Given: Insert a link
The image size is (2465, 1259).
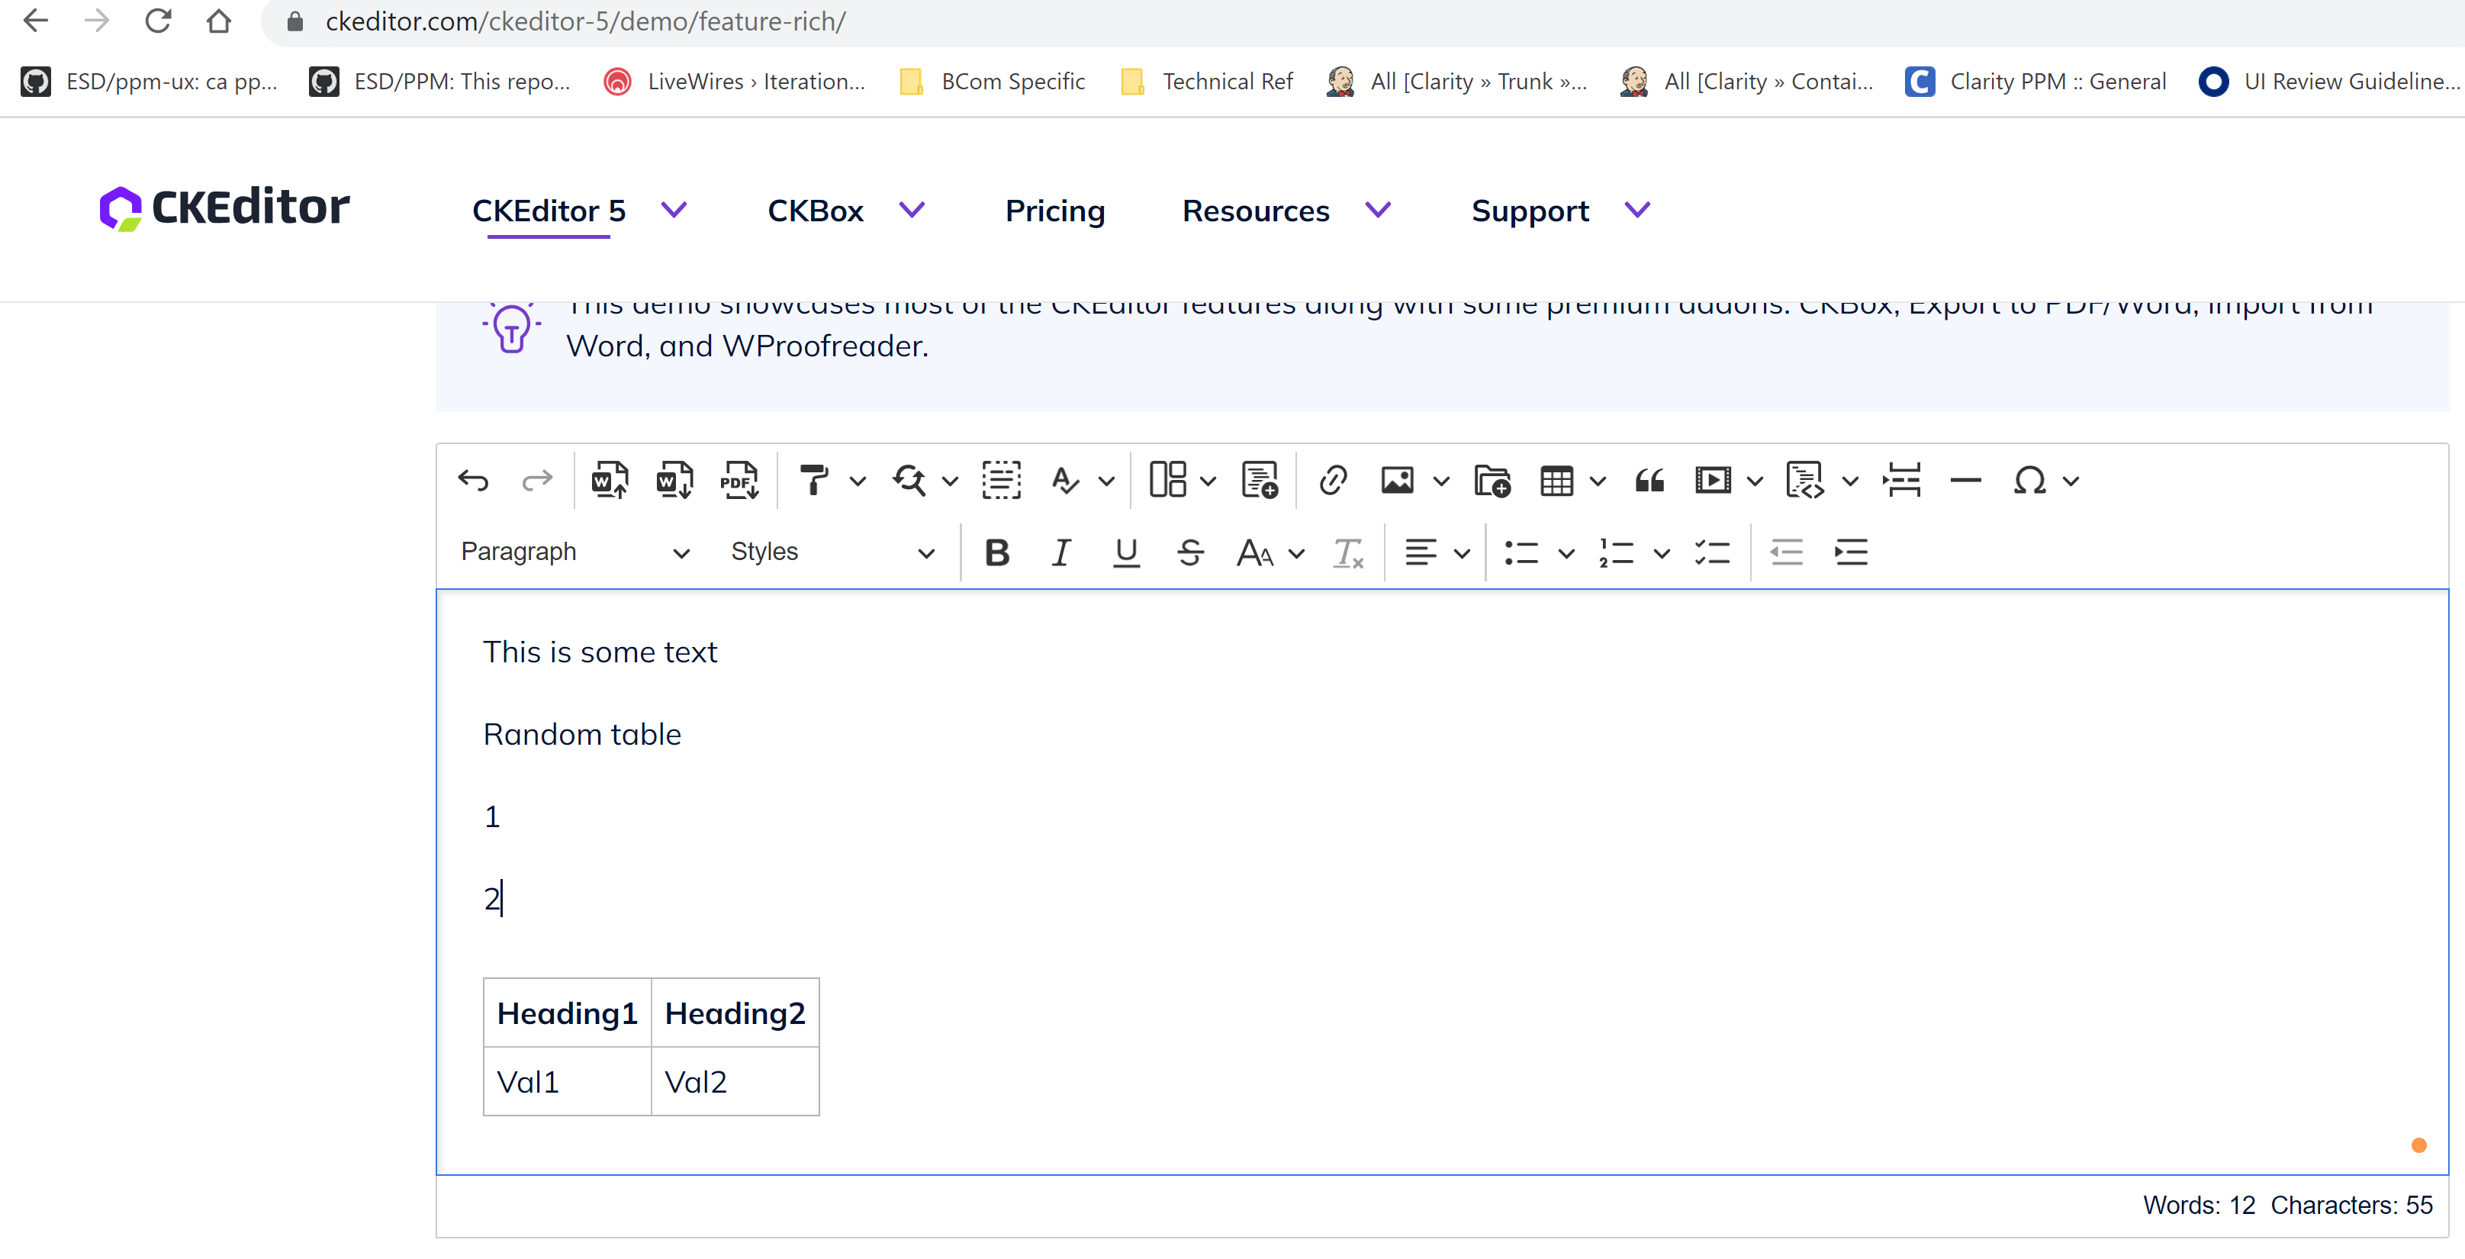Looking at the screenshot, I should tap(1333, 481).
